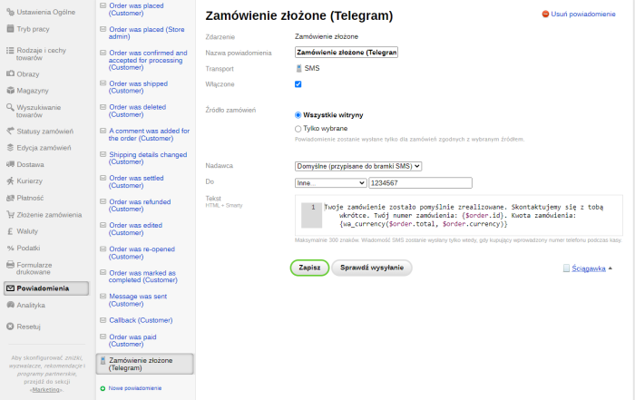Click the Sprawdź wysyłanie button
The image size is (635, 400).
(371, 268)
